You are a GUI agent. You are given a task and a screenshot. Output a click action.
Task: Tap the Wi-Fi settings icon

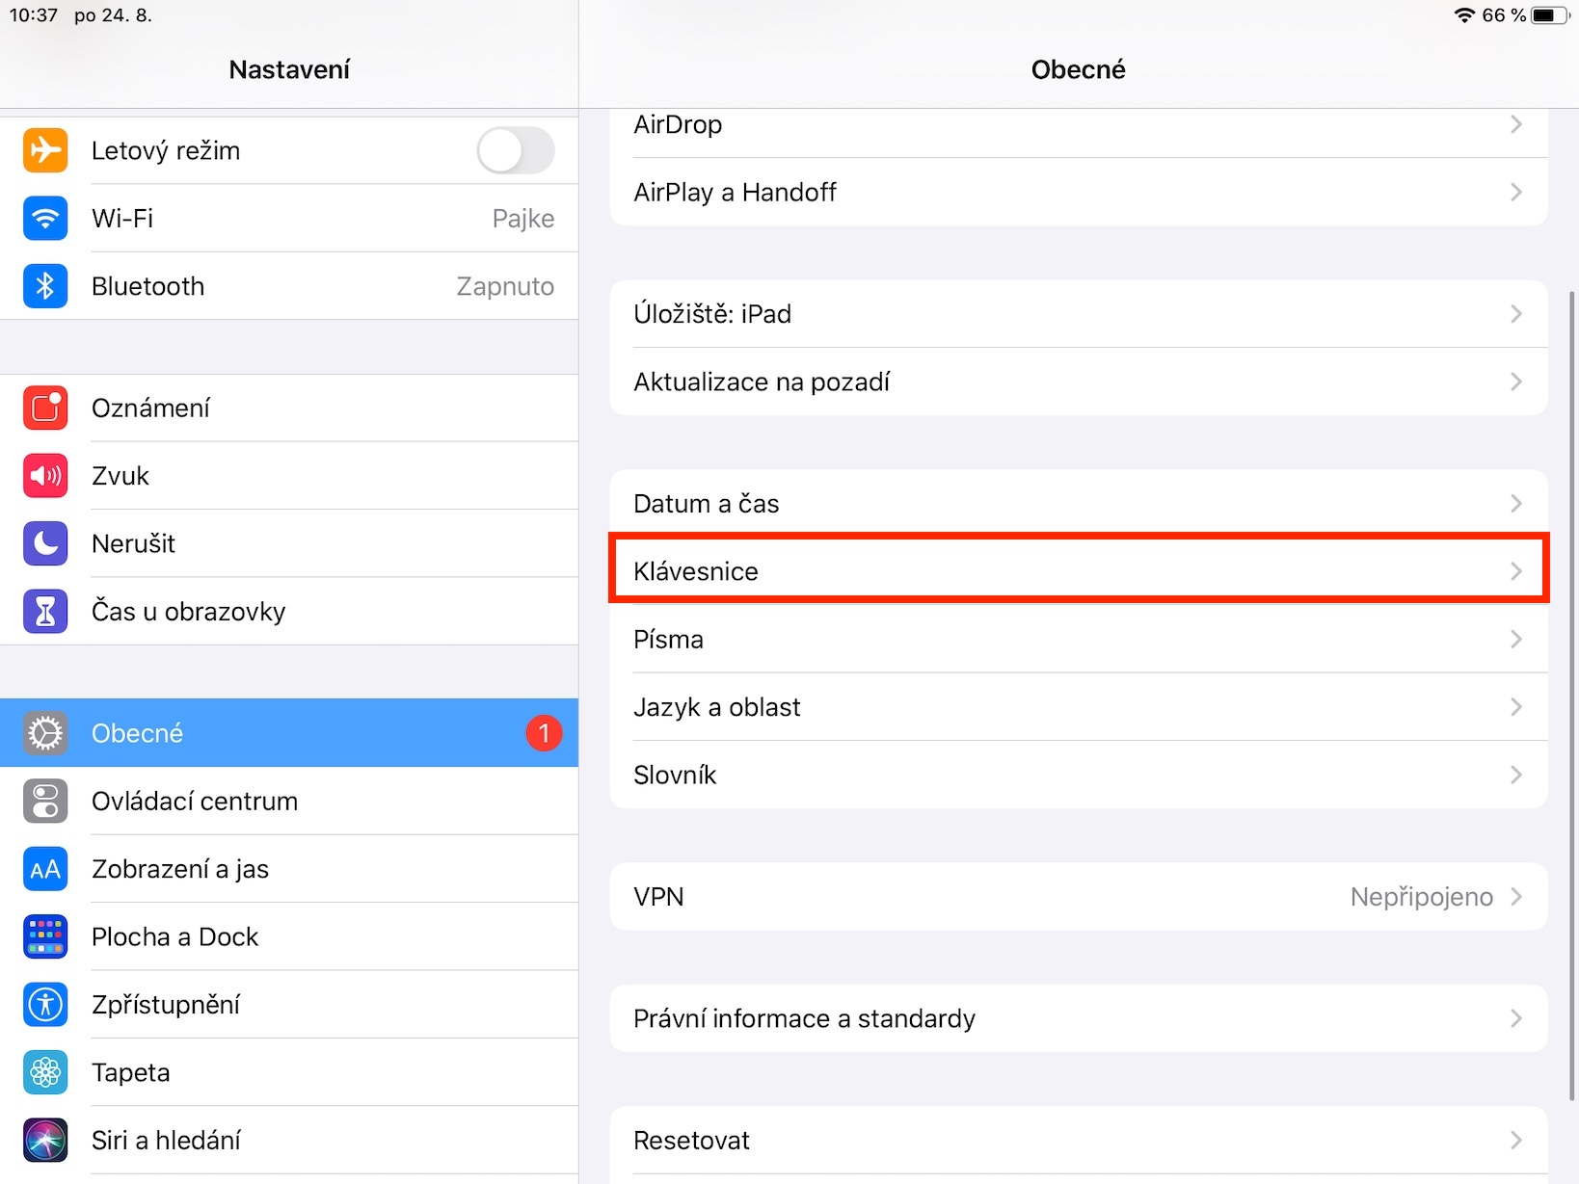click(45, 218)
